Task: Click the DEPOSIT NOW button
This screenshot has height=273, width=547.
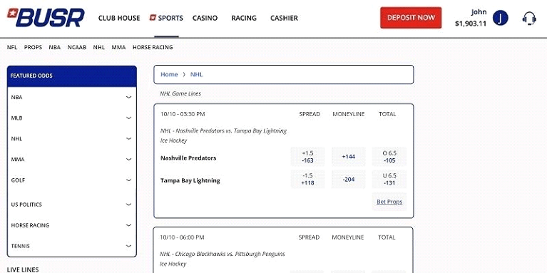Action: 411,17
